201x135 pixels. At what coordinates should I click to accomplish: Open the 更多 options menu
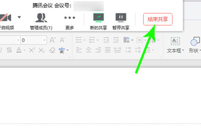[x=69, y=22]
